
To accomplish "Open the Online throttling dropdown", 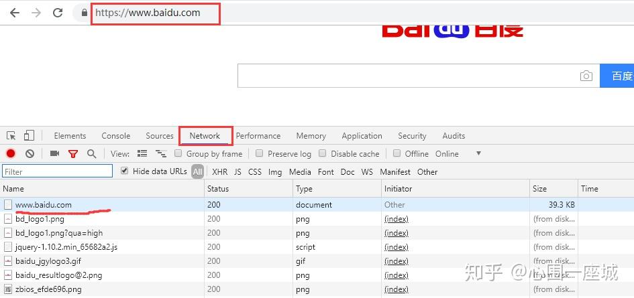I will point(478,153).
